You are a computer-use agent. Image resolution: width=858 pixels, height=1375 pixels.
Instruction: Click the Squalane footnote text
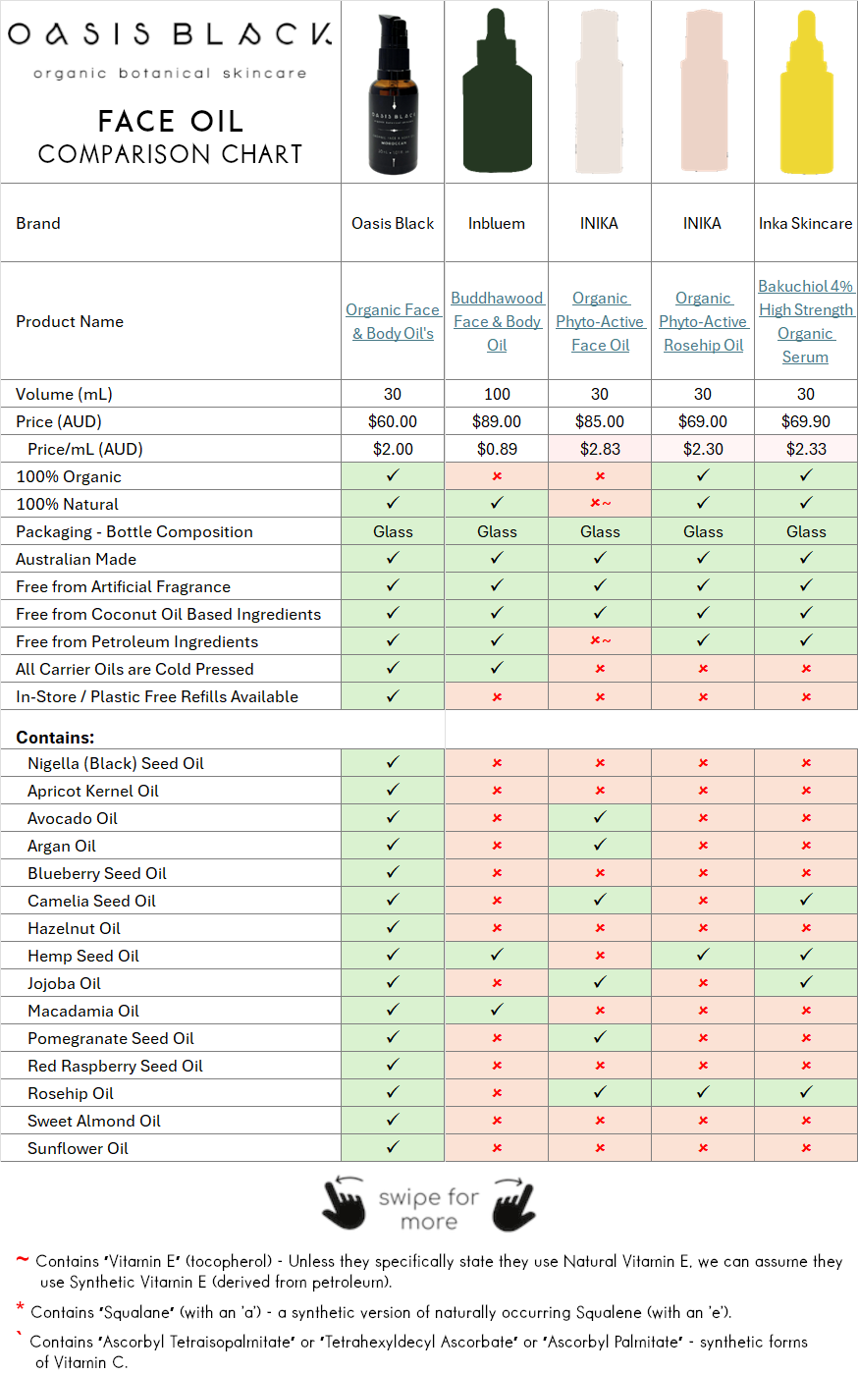click(381, 1312)
